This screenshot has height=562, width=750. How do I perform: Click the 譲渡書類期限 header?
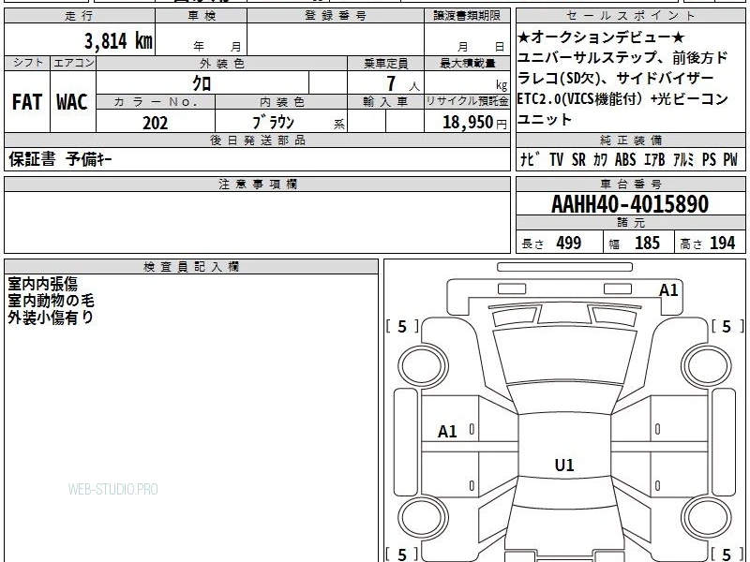click(467, 16)
